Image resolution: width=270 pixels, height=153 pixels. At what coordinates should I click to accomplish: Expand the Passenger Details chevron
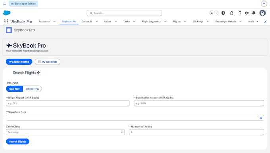click(241, 21)
